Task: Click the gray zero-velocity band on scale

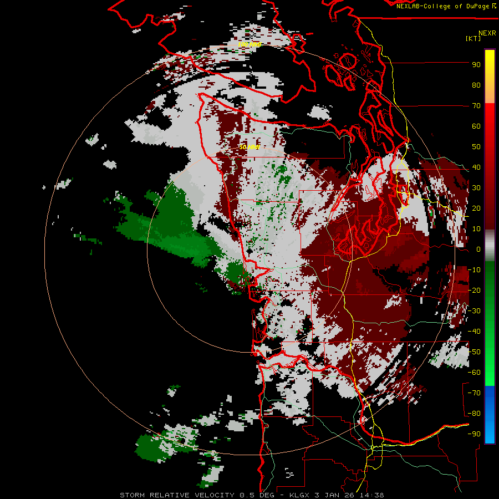Action: pos(490,246)
